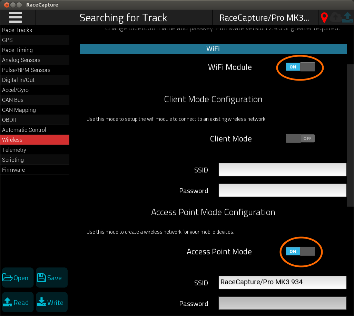
Task: Click the red GPS location pin icon
Action: (x=324, y=18)
